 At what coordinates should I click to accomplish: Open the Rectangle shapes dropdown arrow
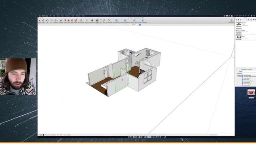[57, 20]
